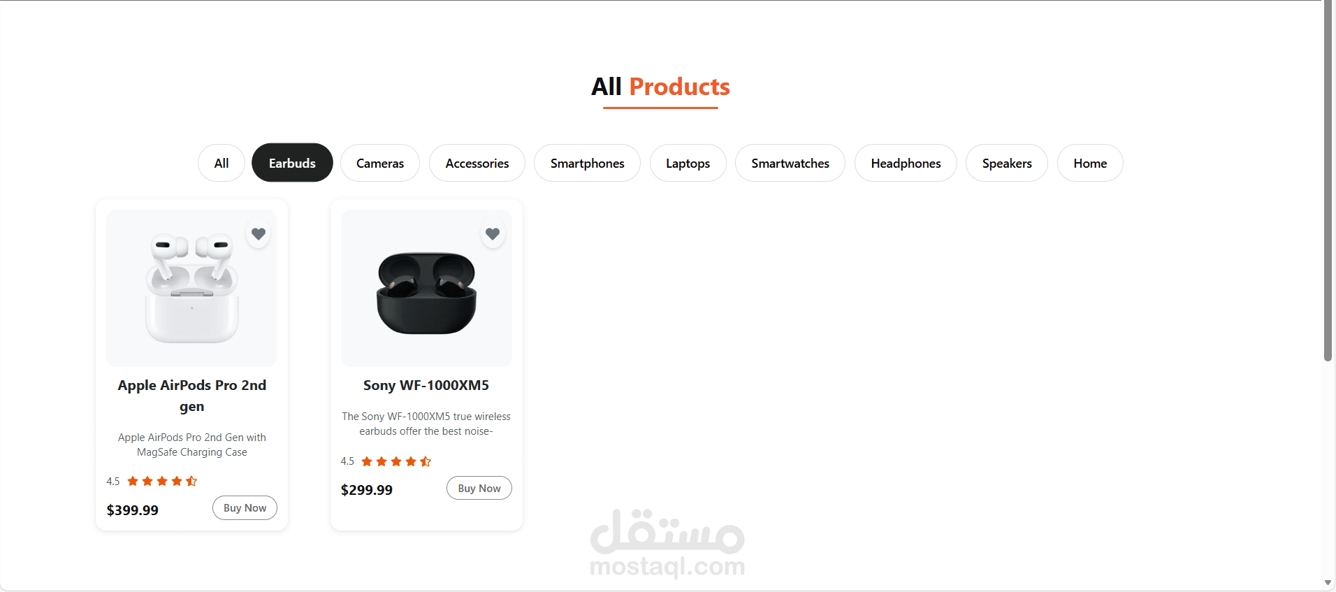This screenshot has width=1336, height=592.
Task: Show Speakers products
Action: [1007, 163]
